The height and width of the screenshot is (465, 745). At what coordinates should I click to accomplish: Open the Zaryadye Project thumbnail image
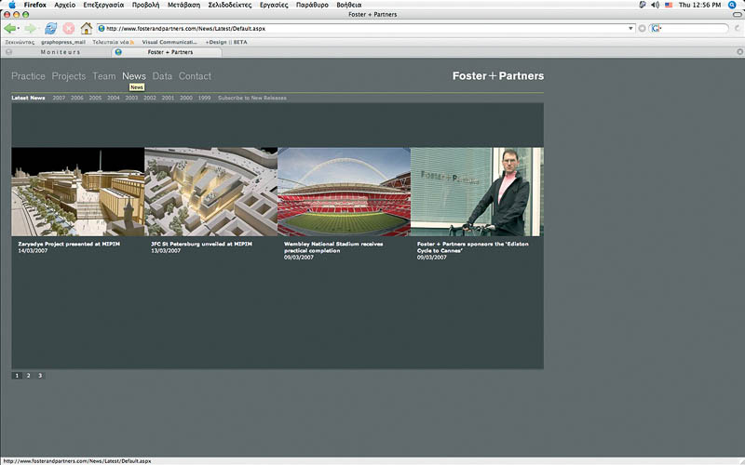coord(78,192)
